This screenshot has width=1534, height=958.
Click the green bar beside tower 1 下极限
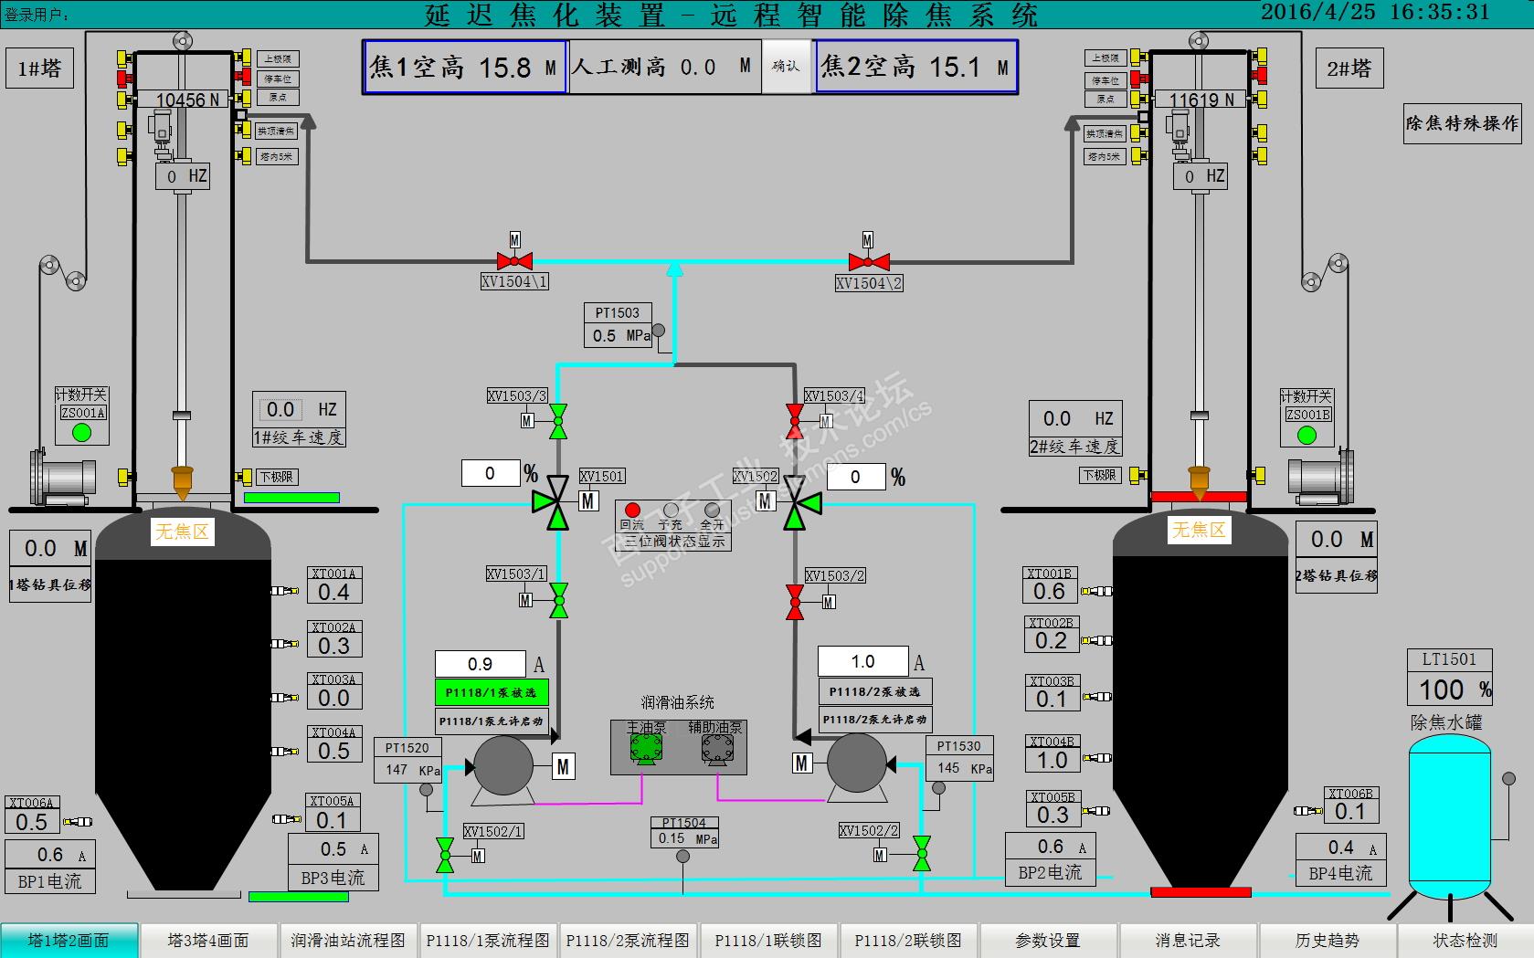[291, 498]
